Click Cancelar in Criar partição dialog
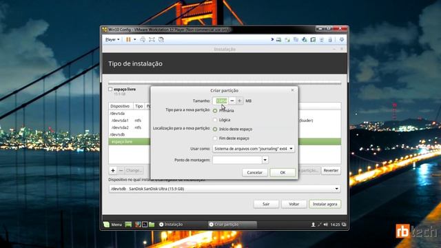Viewport: 441px width, 248px height. 254,172
